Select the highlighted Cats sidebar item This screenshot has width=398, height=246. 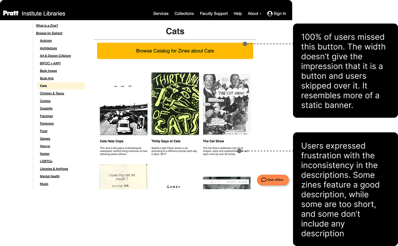pos(61,86)
